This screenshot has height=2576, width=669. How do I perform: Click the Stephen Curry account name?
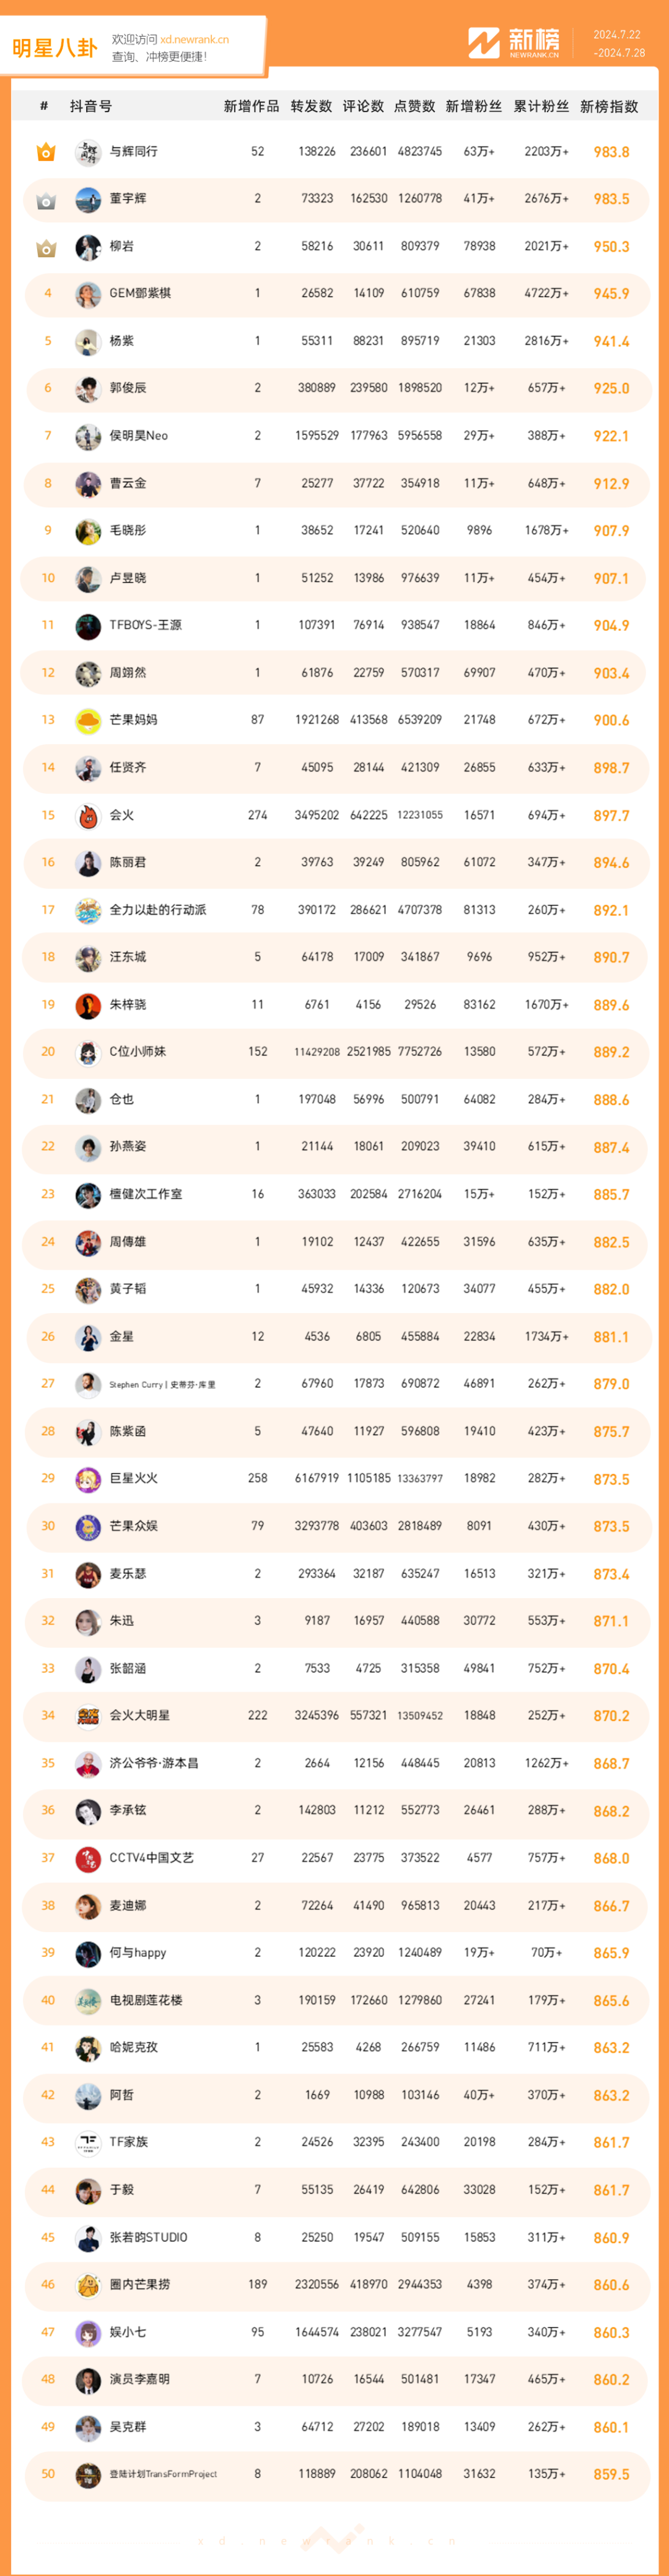click(162, 1385)
